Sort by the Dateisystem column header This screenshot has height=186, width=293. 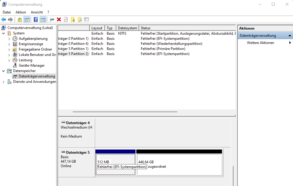point(127,28)
